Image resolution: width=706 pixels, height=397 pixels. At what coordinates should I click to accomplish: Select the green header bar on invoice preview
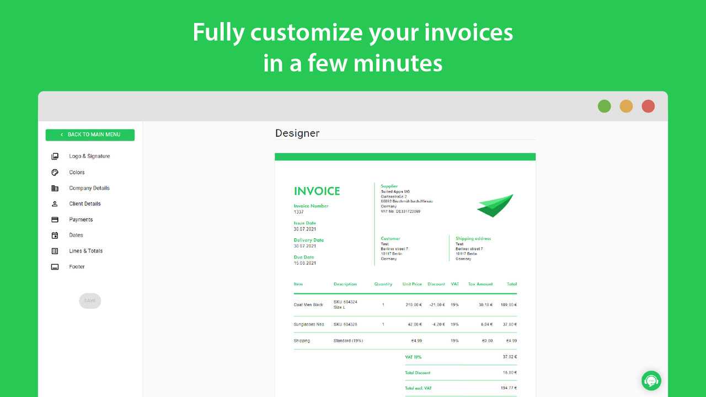[x=405, y=156]
